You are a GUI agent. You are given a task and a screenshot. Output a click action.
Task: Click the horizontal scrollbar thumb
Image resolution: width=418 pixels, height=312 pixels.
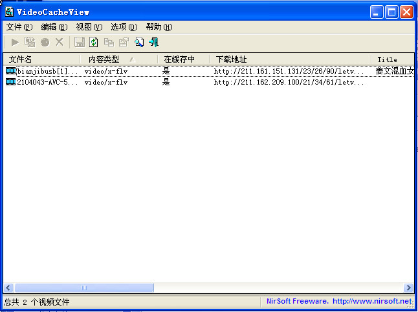pos(84,287)
